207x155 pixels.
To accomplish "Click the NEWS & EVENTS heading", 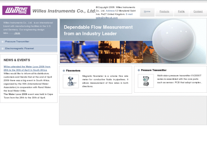I will pyautogui.click(x=17, y=60).
